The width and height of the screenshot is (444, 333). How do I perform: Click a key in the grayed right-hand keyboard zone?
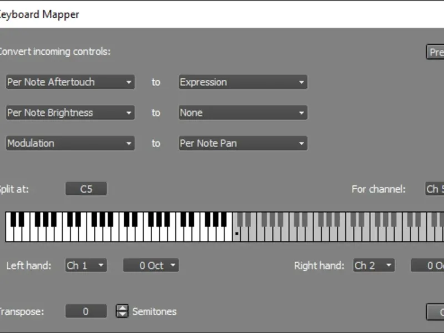[x=333, y=234]
